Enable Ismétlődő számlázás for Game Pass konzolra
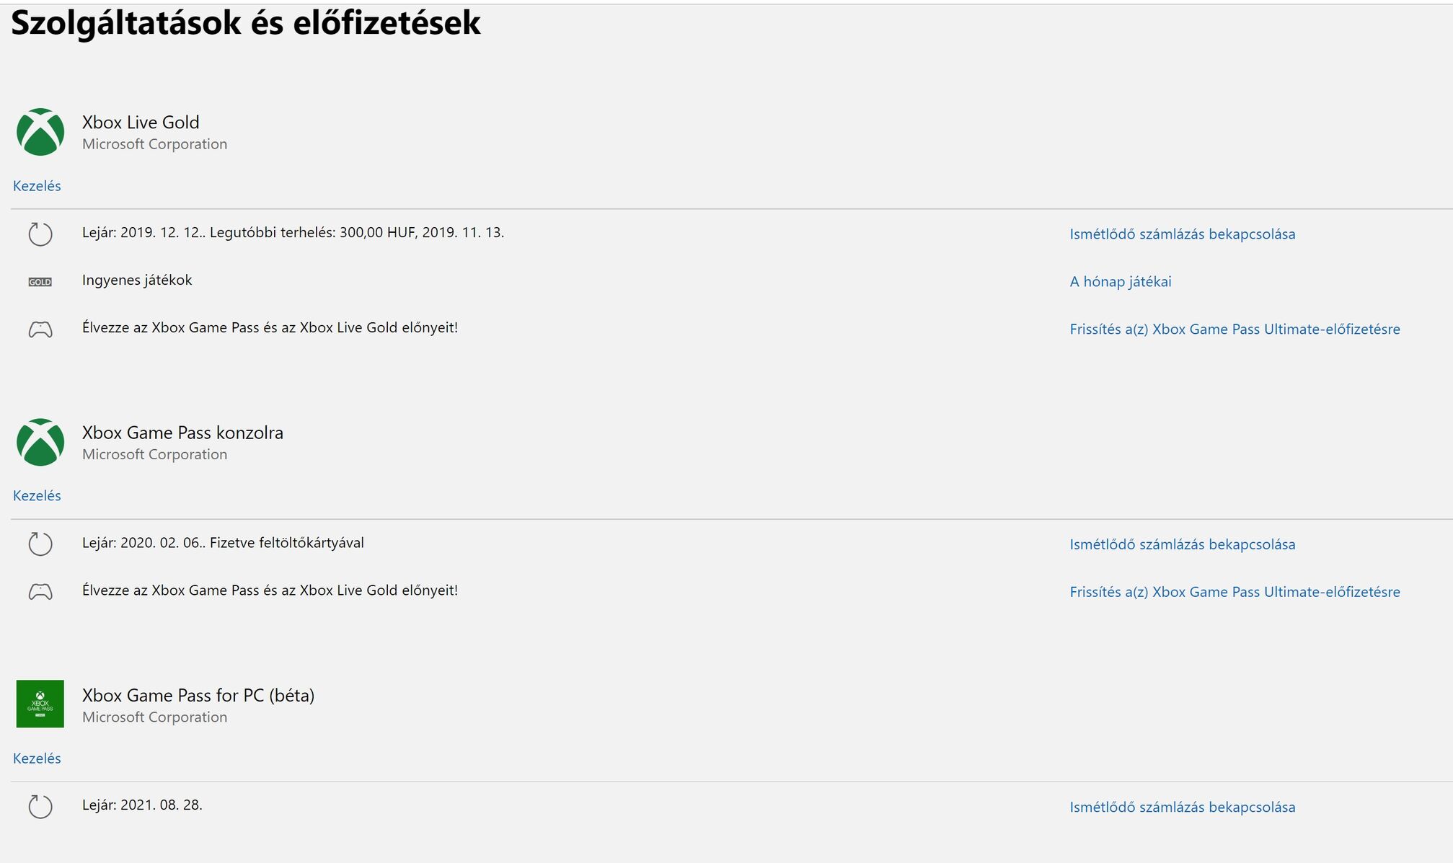Viewport: 1453px width, 863px height. pos(1182,544)
